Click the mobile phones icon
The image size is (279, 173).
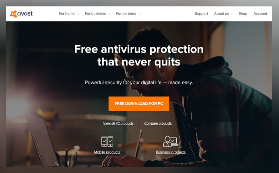(x=107, y=141)
